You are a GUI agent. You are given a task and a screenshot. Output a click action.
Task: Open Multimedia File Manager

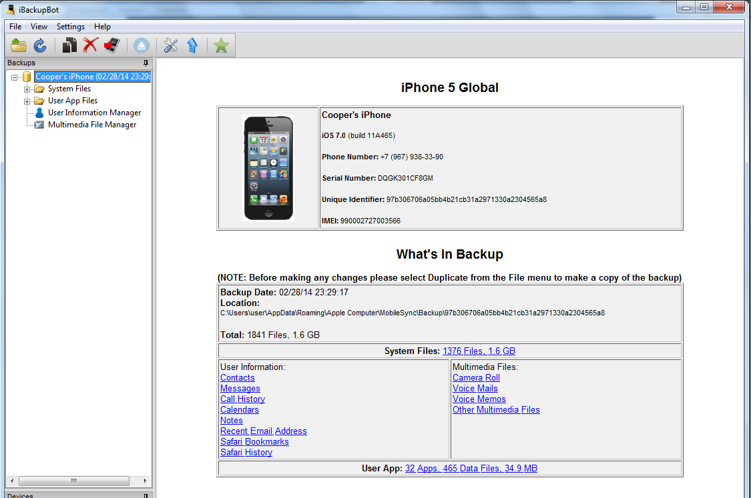pos(92,125)
